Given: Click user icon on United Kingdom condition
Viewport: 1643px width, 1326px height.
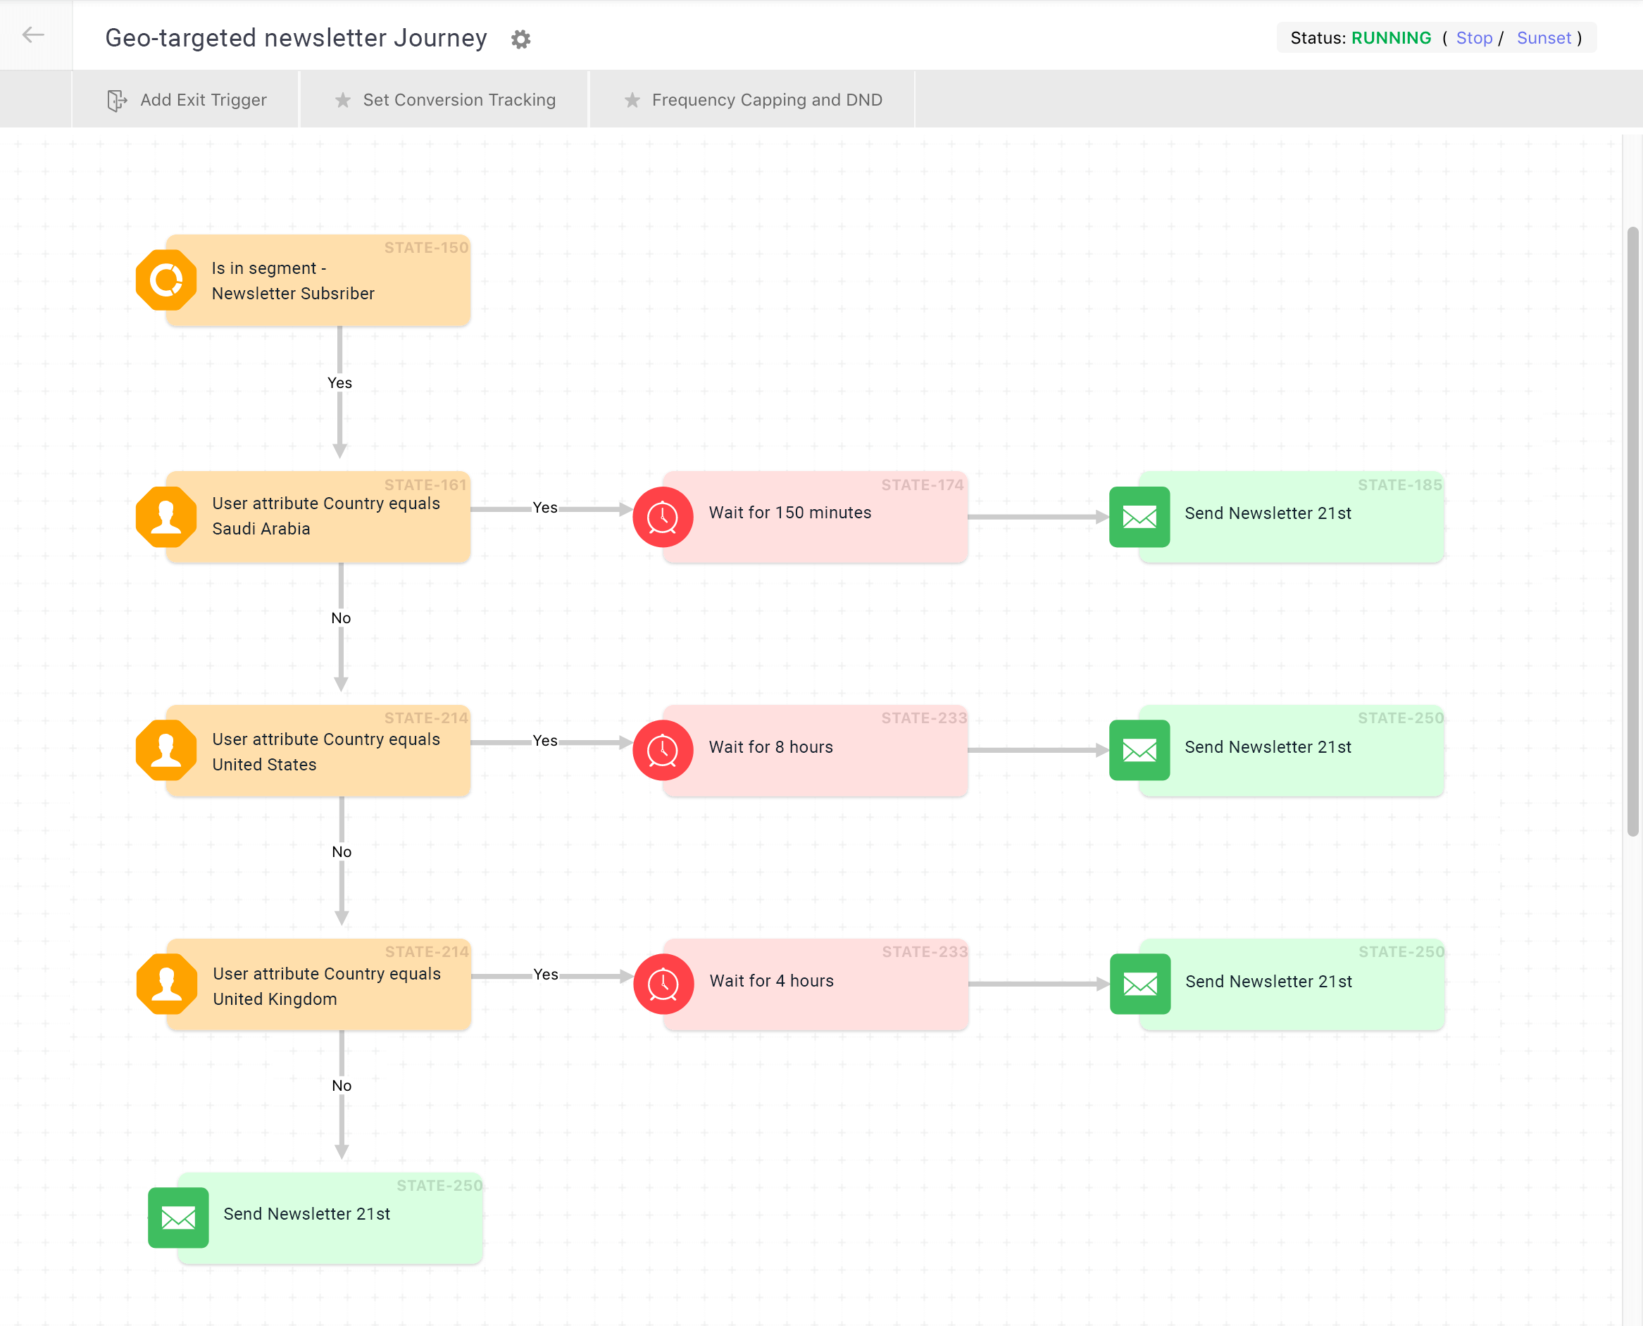Looking at the screenshot, I should (166, 984).
